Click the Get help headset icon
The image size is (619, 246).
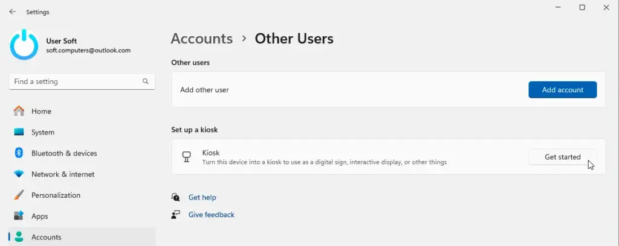176,197
